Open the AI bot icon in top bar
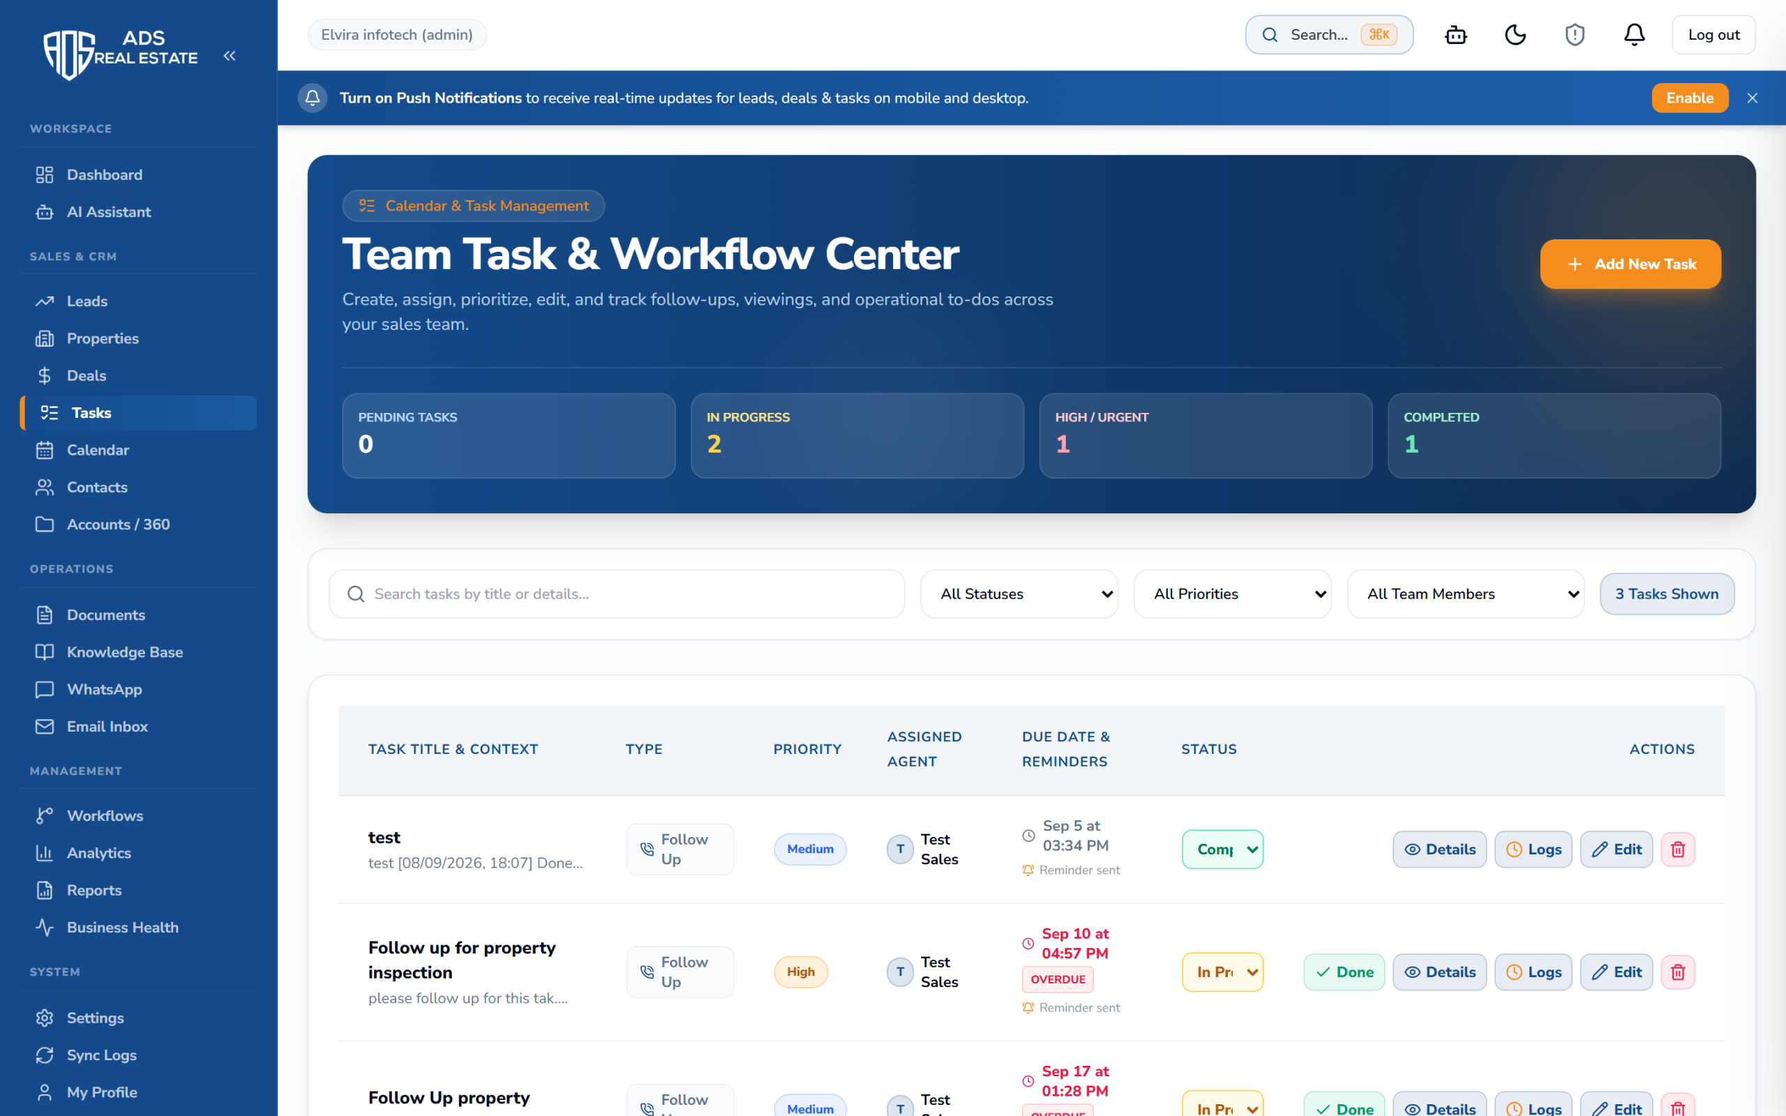Viewport: 1786px width, 1116px height. [1455, 35]
